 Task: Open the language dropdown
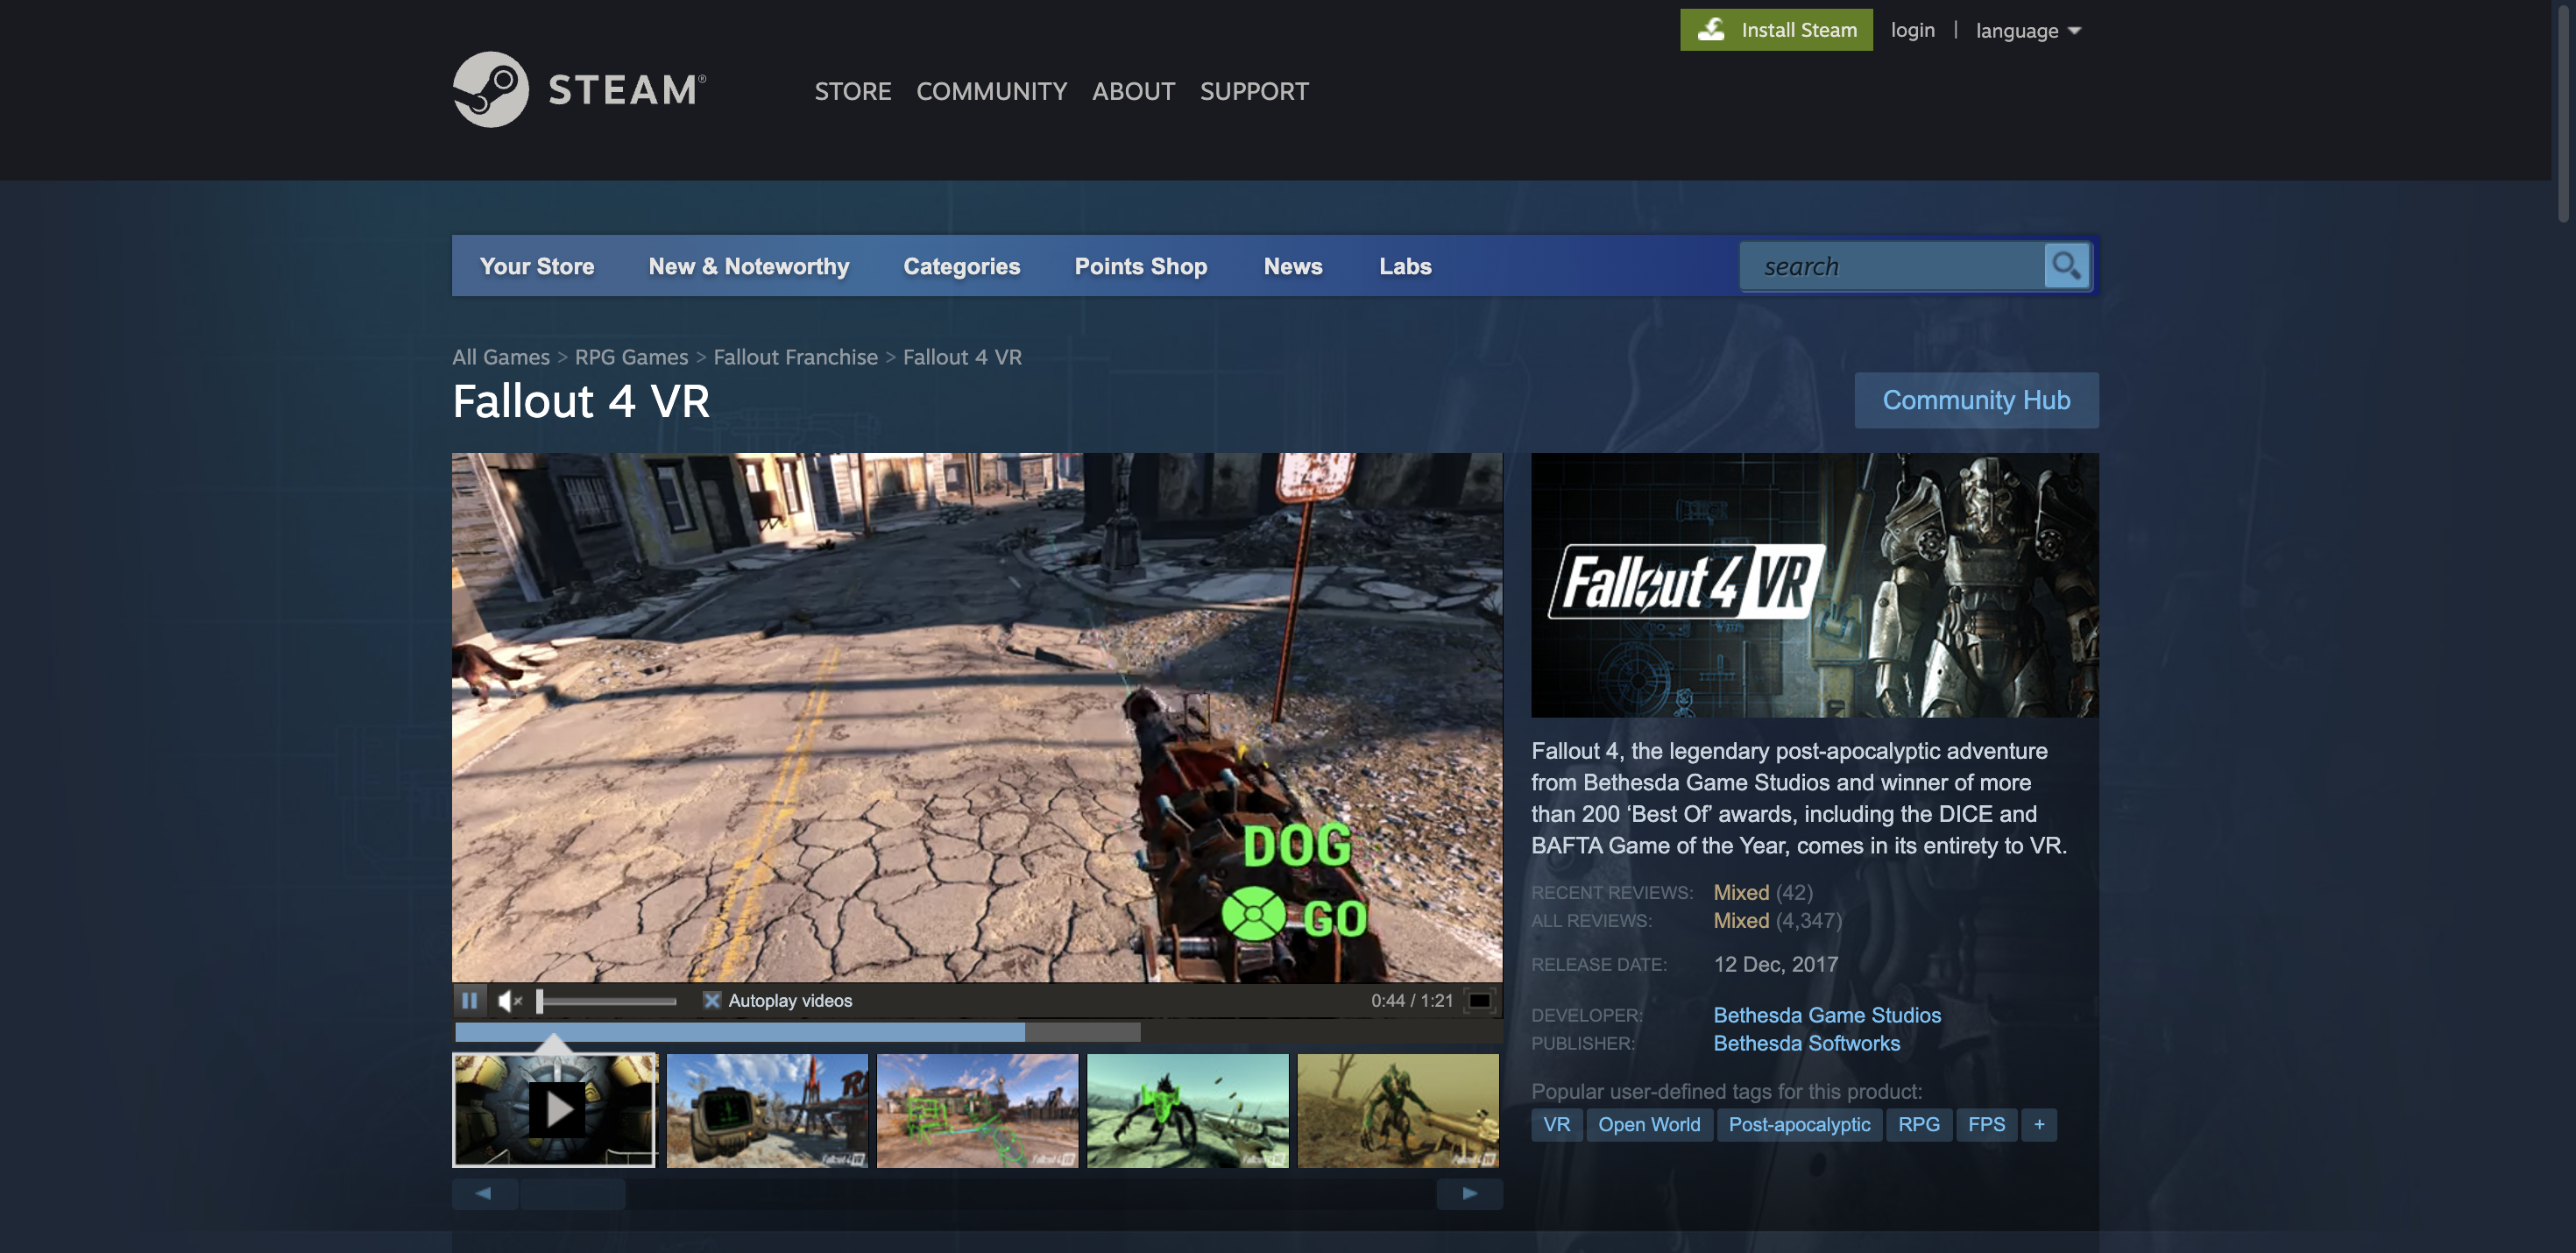coord(2028,30)
